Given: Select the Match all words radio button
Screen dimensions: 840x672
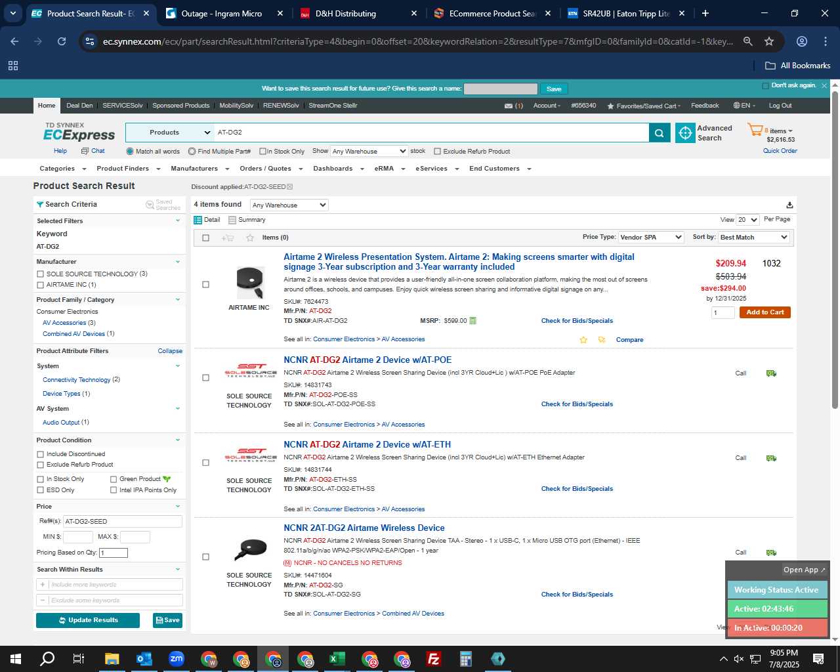Looking at the screenshot, I should pos(130,152).
